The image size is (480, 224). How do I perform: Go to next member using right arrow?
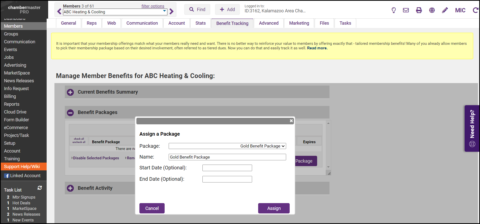click(x=172, y=11)
